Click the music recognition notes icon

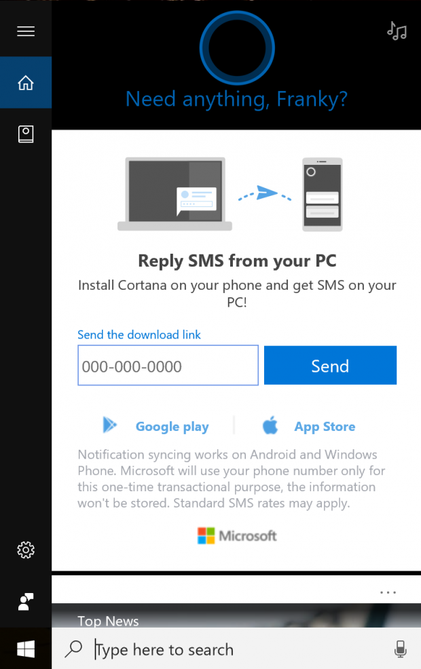coord(397,31)
